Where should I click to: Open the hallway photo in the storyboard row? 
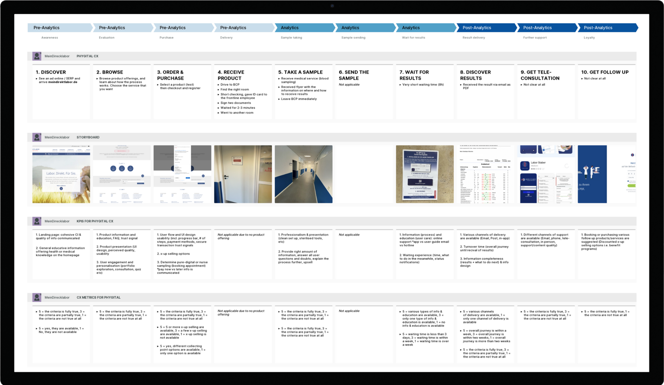click(304, 174)
